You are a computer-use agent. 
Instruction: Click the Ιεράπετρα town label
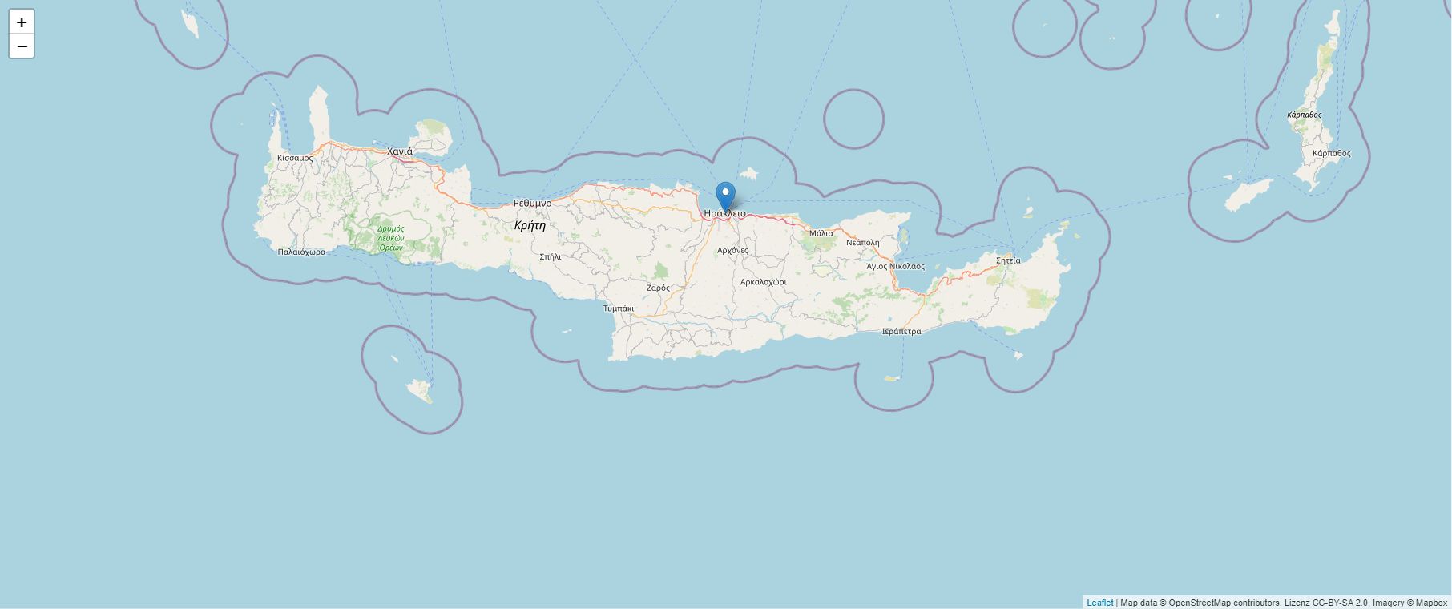(x=901, y=331)
